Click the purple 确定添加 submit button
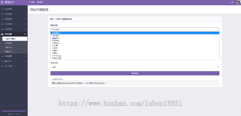The width and height of the screenshot is (241, 116). 135,73
